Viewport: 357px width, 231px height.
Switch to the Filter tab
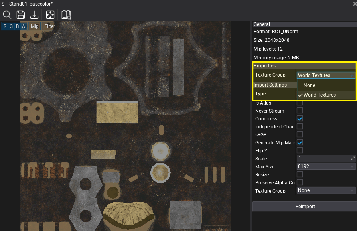click(49, 26)
